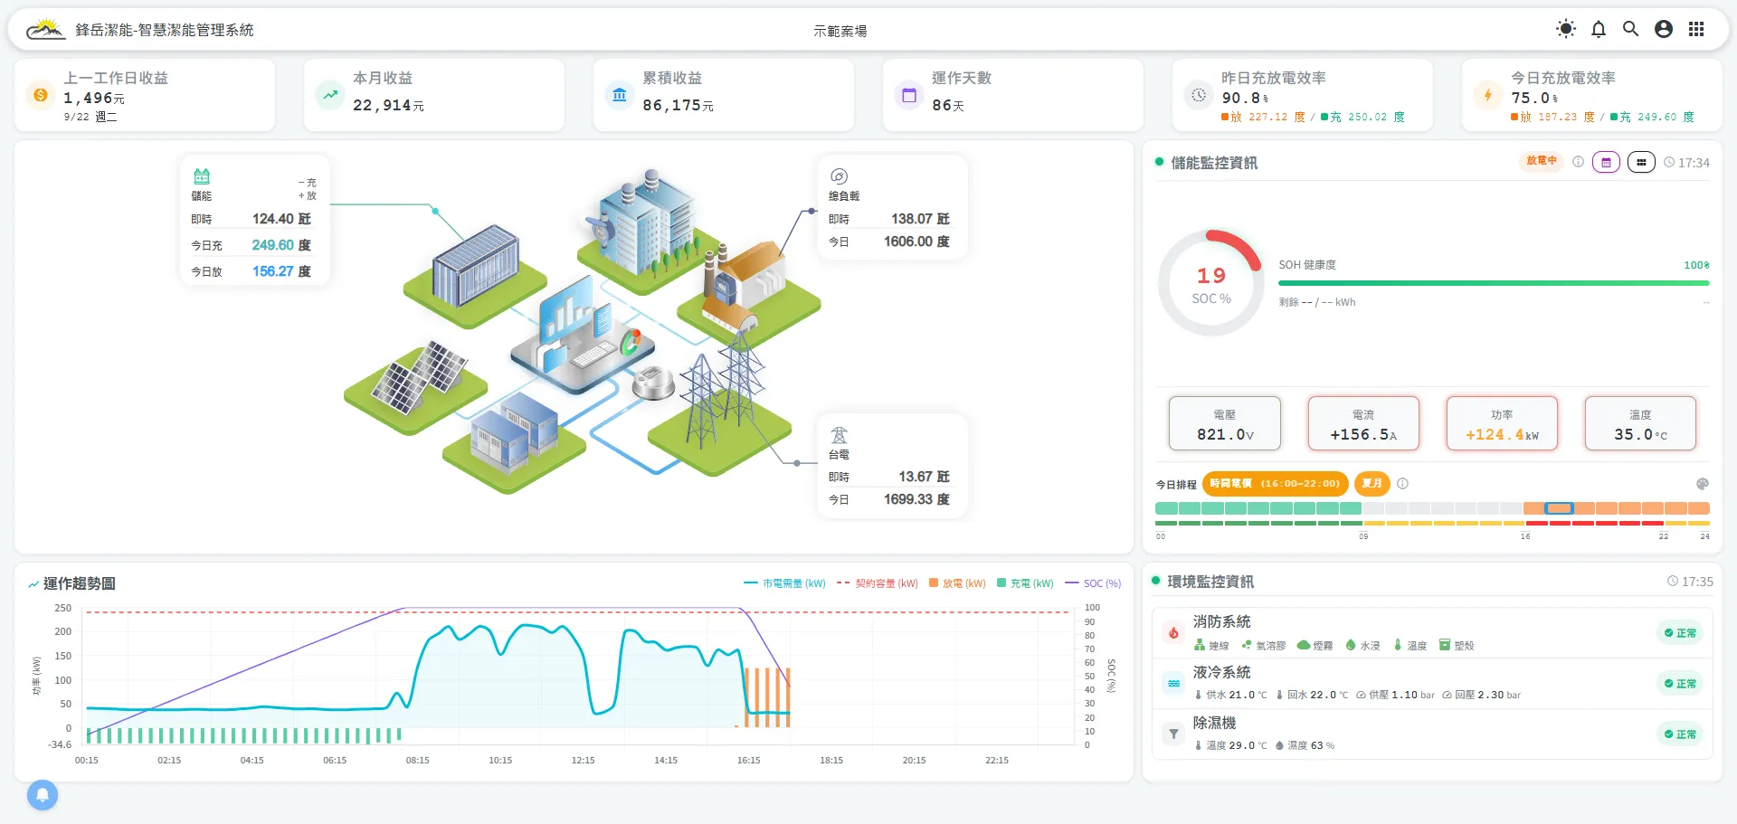1737x824 pixels.
Task: Click 正常 status of 消防系統
Action: tap(1680, 633)
